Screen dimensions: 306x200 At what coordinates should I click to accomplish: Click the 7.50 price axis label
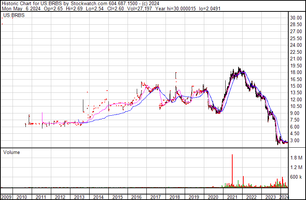pos(295,120)
